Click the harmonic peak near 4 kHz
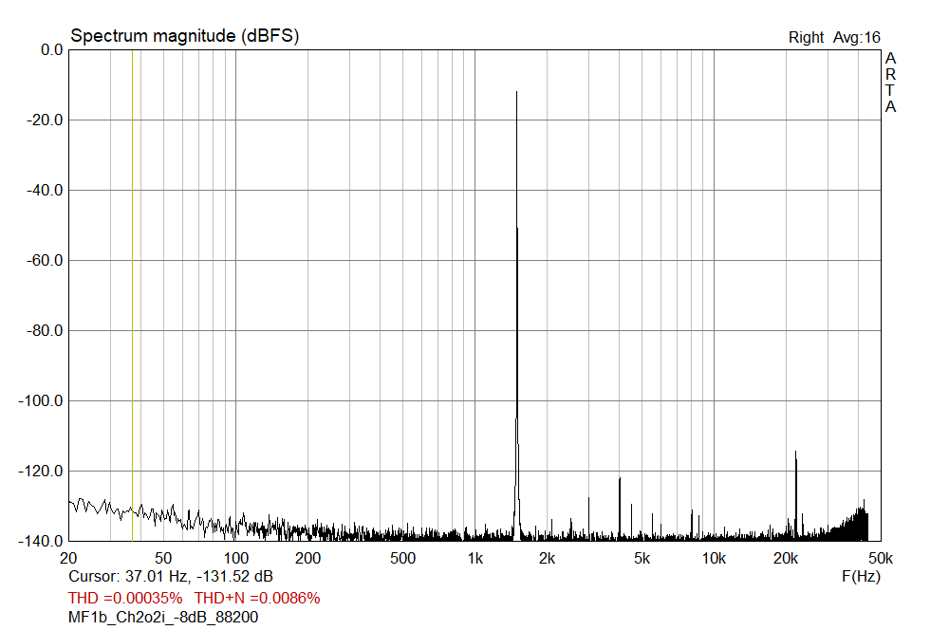The height and width of the screenshot is (630, 949). (620, 508)
